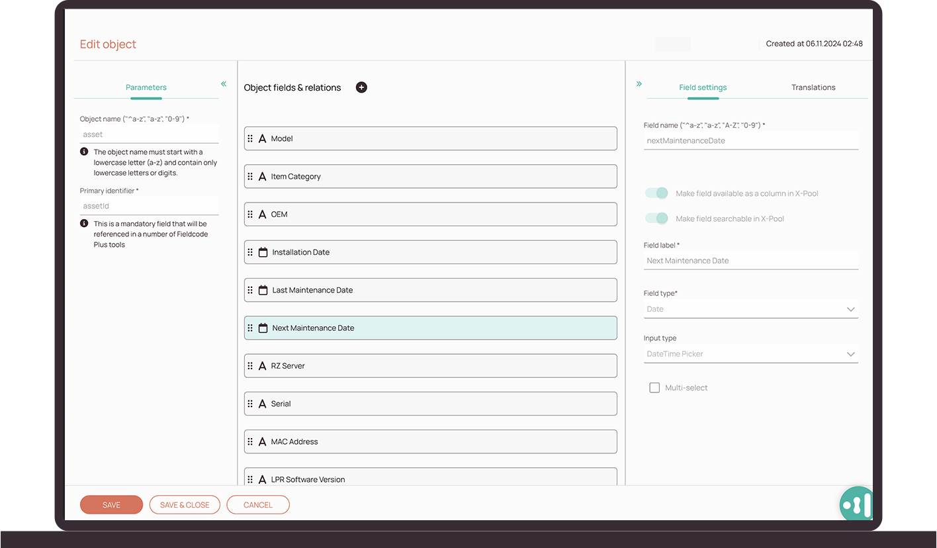
Task: Check the Multi-select checkbox
Action: pyautogui.click(x=654, y=388)
